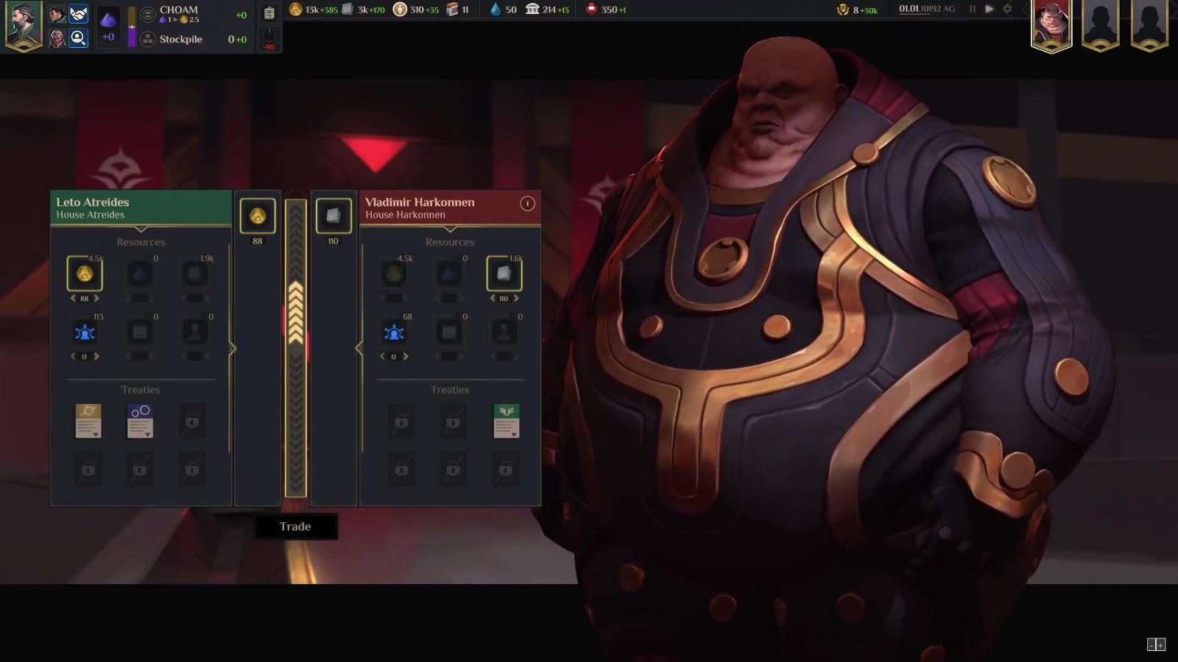The height and width of the screenshot is (662, 1178).
Task: Click the trade balance slider bar
Action: coord(296,348)
